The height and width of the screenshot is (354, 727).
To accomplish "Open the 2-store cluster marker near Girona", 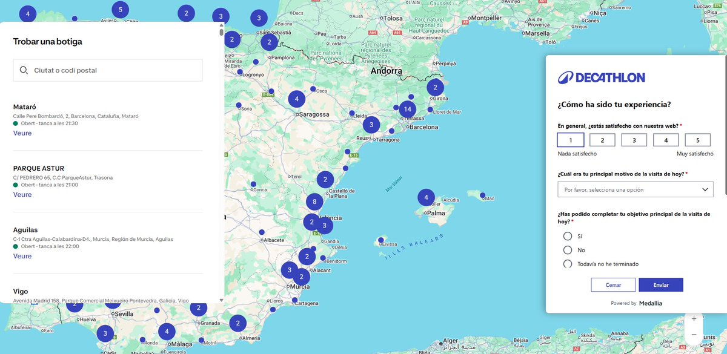I will pos(435,88).
